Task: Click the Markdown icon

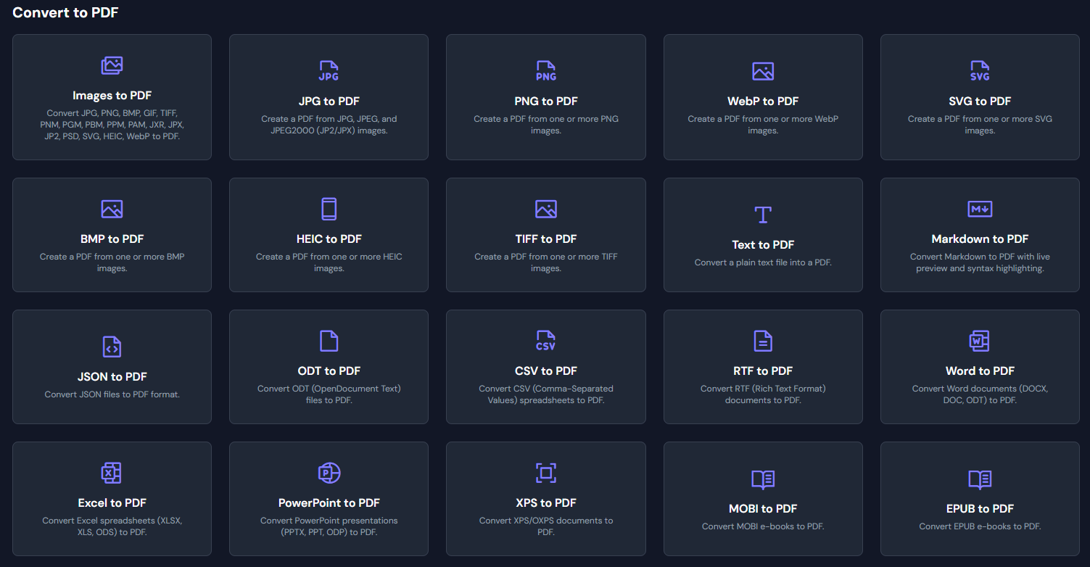Action: [x=980, y=209]
